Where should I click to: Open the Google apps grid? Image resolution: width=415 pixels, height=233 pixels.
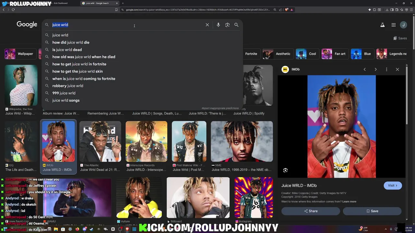click(x=393, y=25)
